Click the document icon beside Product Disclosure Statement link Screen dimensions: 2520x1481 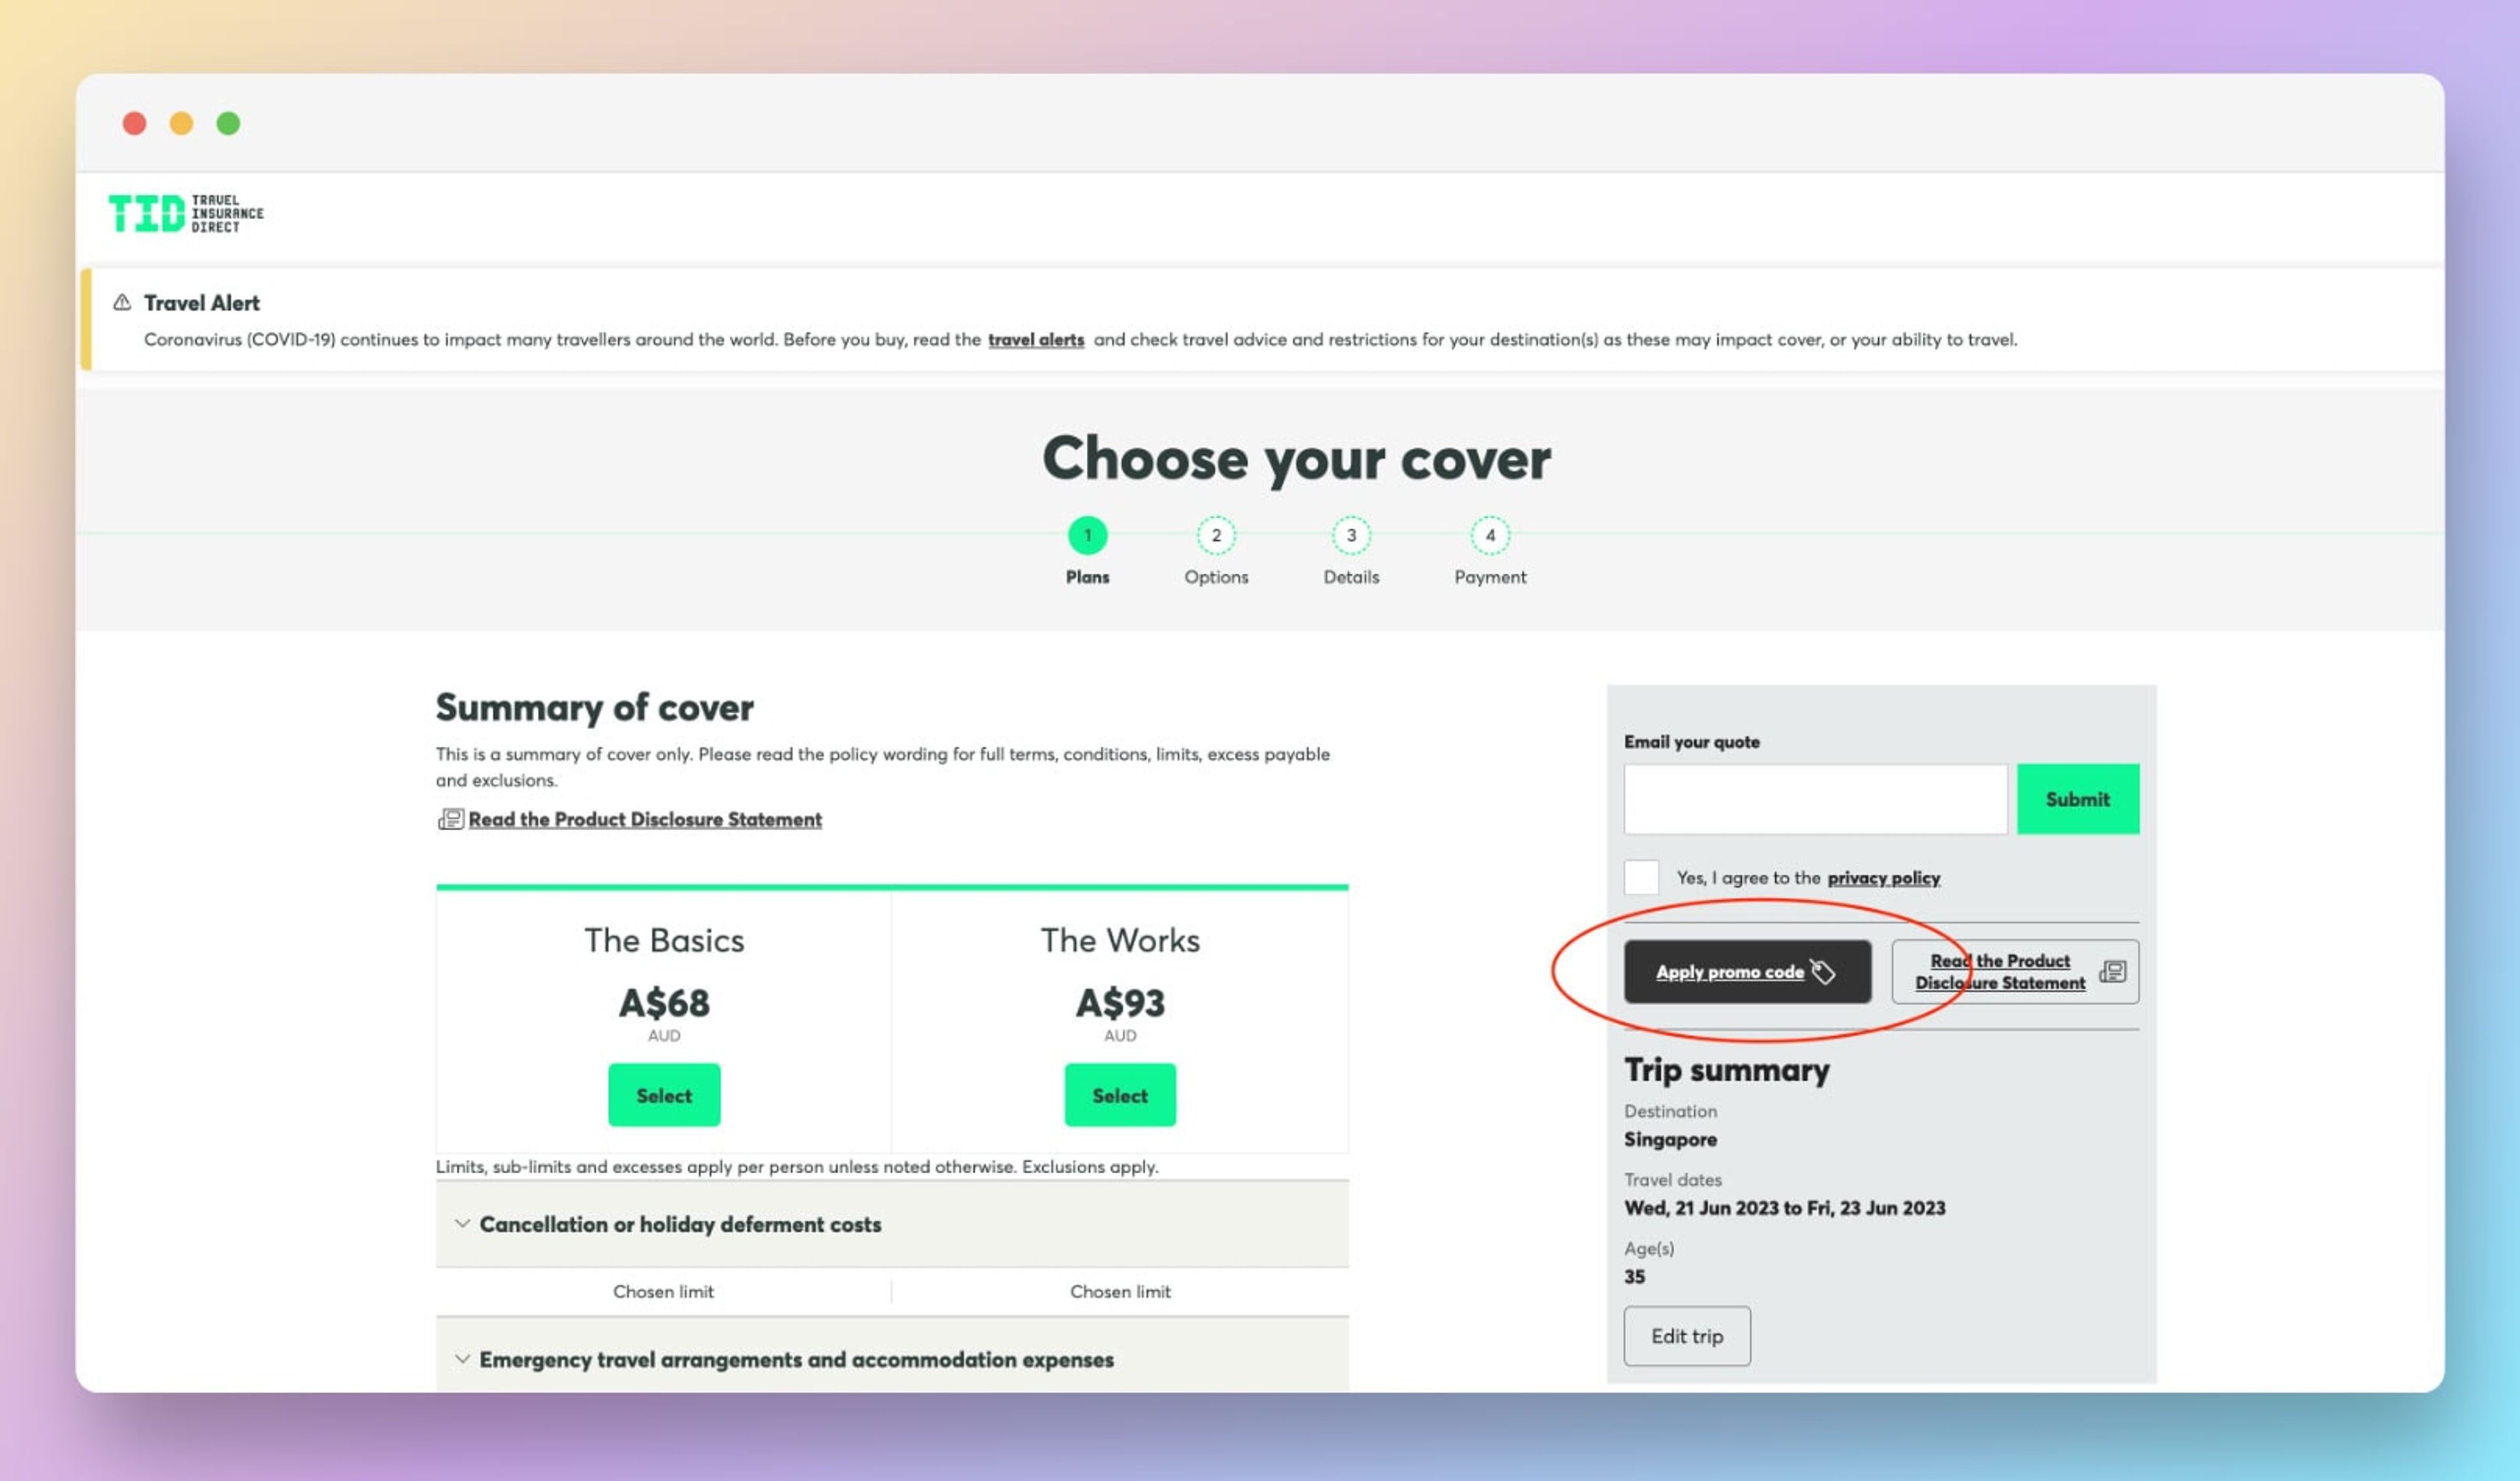pyautogui.click(x=450, y=819)
